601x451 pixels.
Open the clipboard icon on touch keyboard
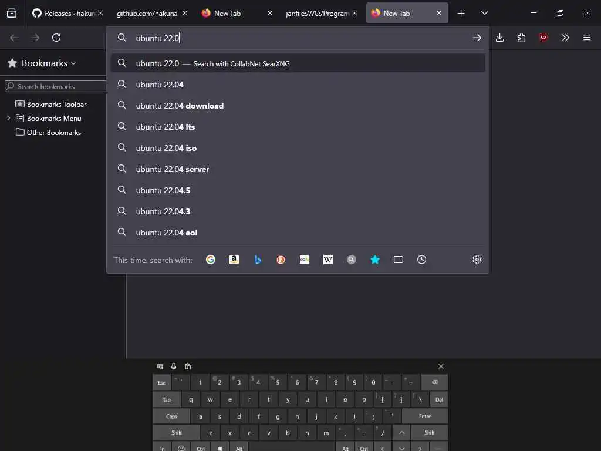[x=188, y=366]
